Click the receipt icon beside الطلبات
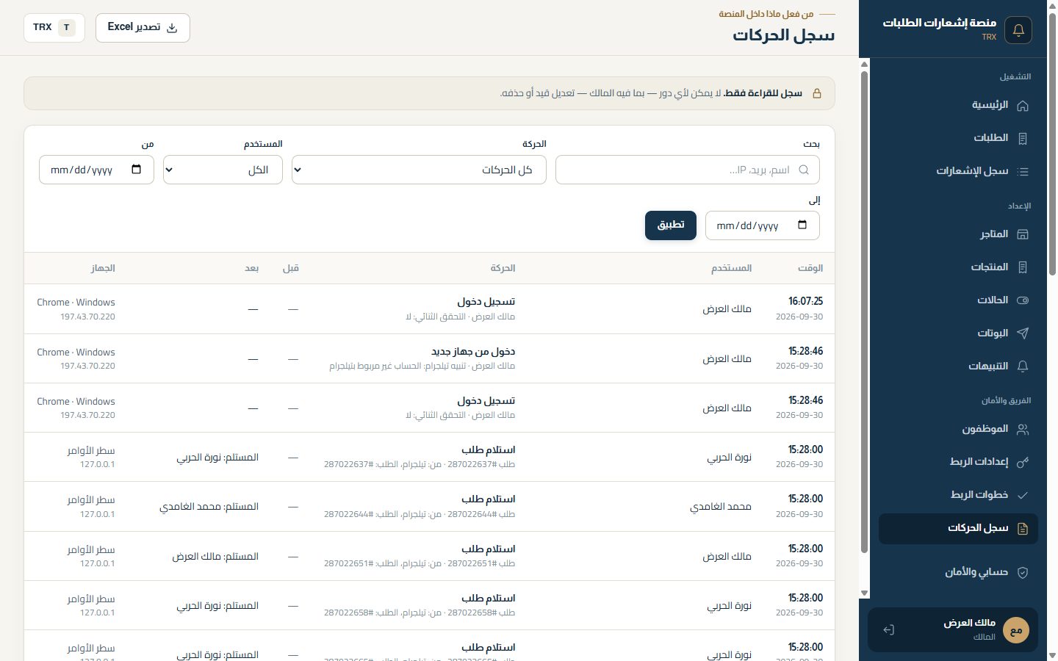The height and width of the screenshot is (661, 1058). pyautogui.click(x=1022, y=138)
